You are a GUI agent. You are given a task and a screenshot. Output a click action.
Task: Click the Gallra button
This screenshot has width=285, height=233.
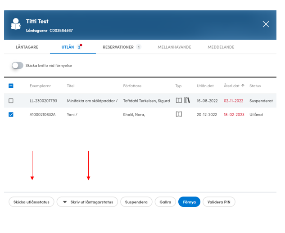click(x=165, y=202)
